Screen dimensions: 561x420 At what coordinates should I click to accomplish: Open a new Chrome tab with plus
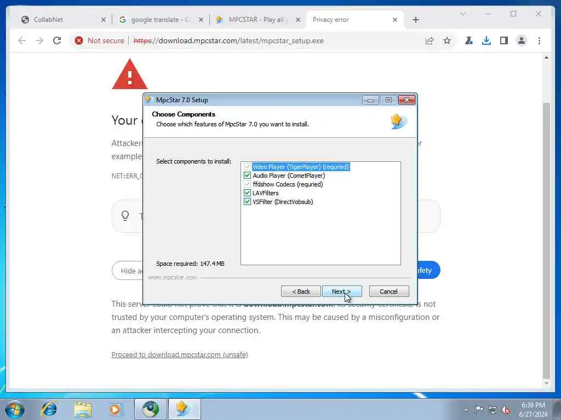[x=415, y=20]
